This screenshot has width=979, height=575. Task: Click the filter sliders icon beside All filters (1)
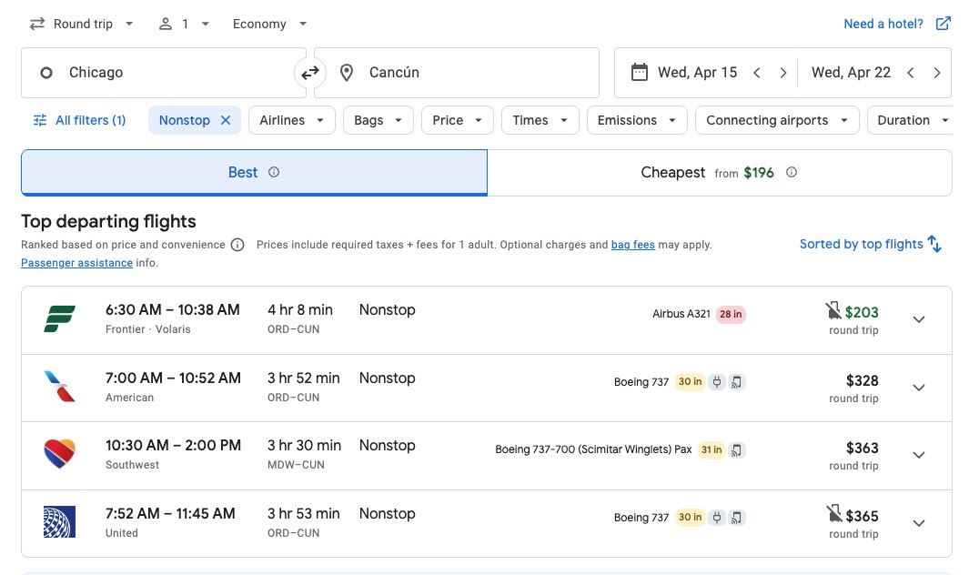39,119
